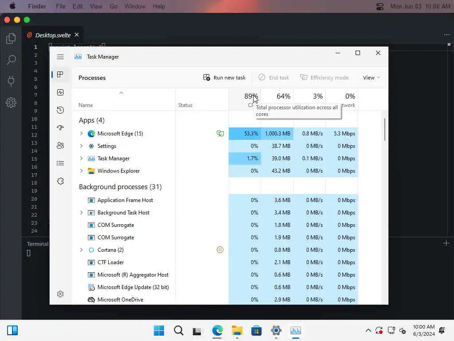Screen dimensions: 454x341
Task: Select Application Frame Host row
Action: (215, 200)
